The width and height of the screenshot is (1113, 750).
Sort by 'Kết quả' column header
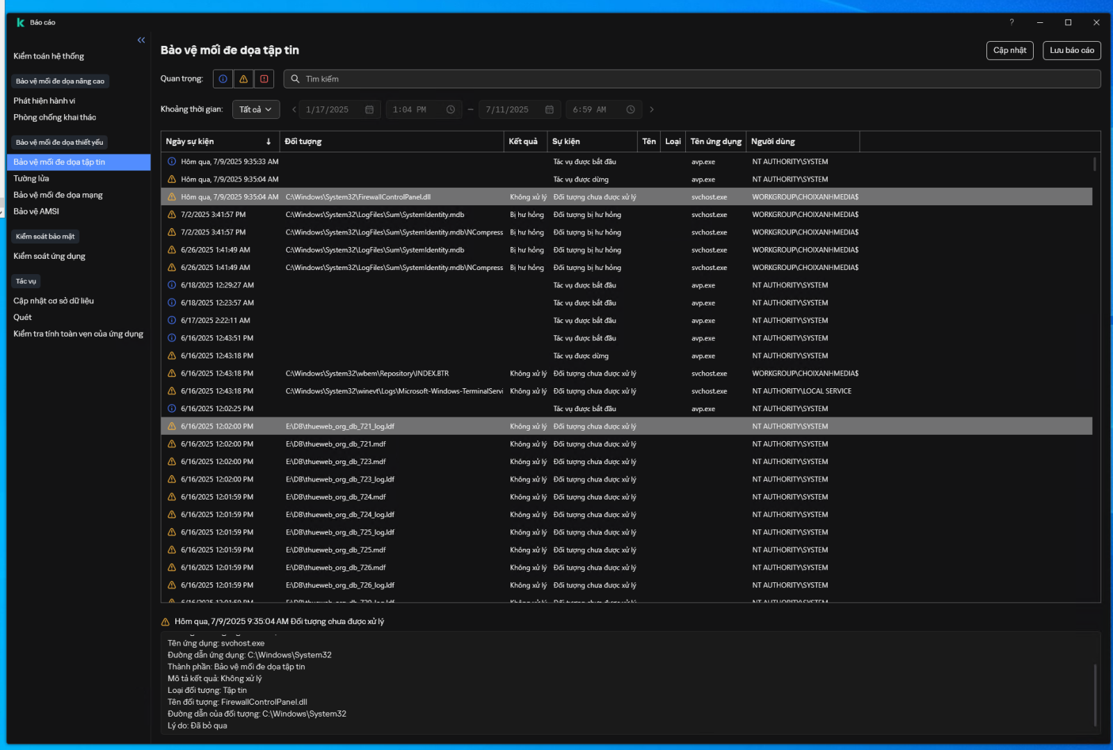pos(523,142)
